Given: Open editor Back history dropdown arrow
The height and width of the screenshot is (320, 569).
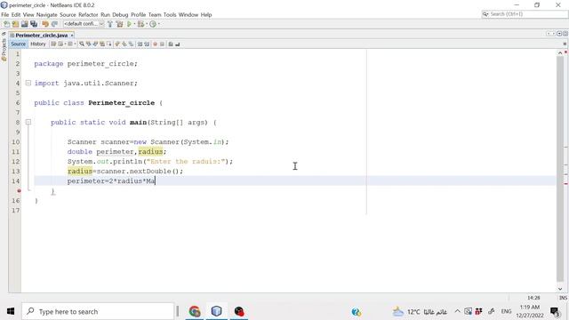Looking at the screenshot, I should pyautogui.click(x=65, y=44).
